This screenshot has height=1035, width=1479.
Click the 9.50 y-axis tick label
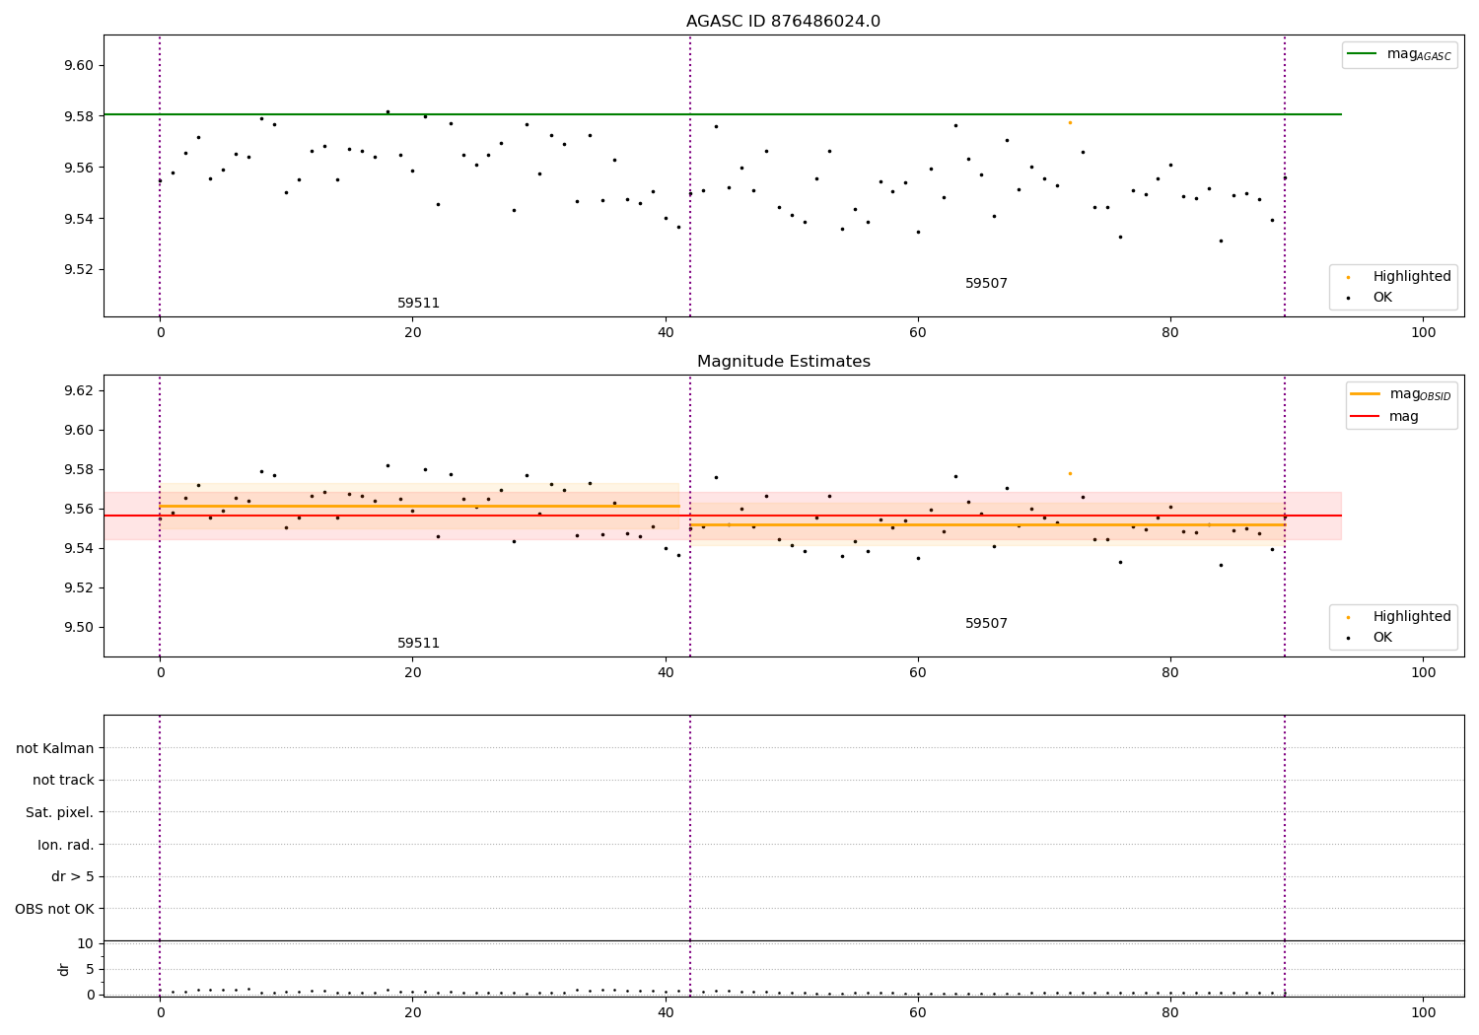78,627
